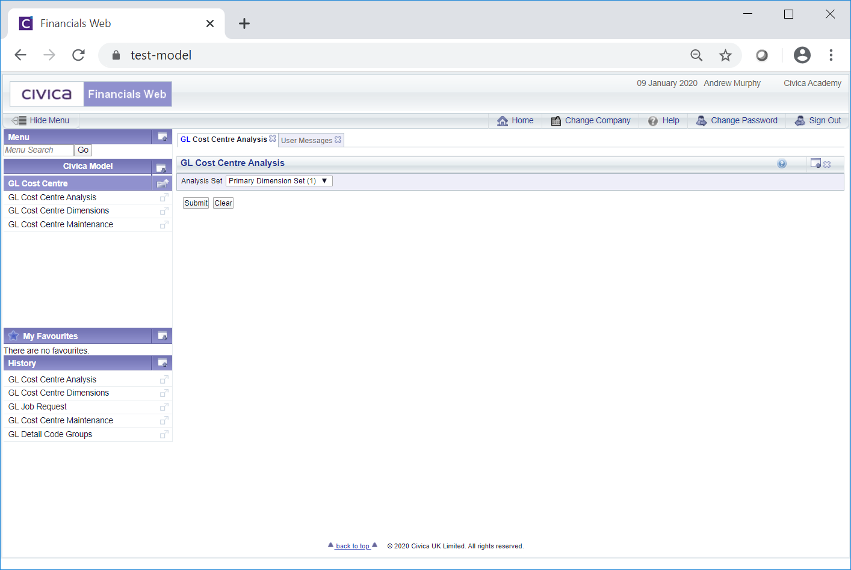Click the browser reload button
851x570 pixels.
pos(78,55)
